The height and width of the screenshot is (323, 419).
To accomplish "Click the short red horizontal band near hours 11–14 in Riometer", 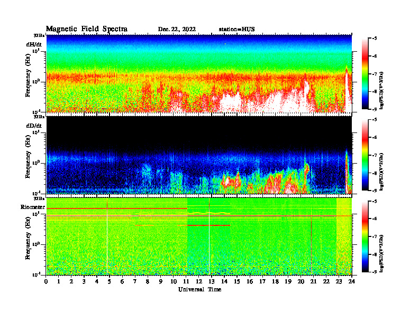I will point(208,225).
